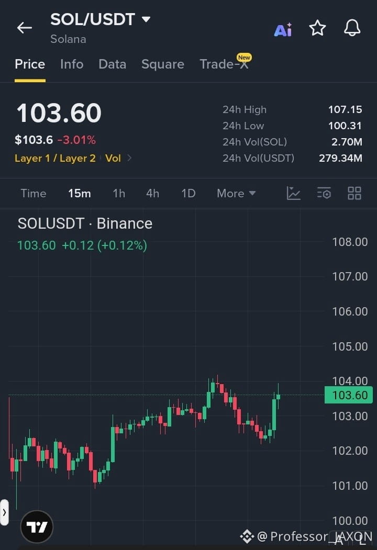The image size is (377, 550).
Task: Open the AI assistant icon
Action: [283, 29]
